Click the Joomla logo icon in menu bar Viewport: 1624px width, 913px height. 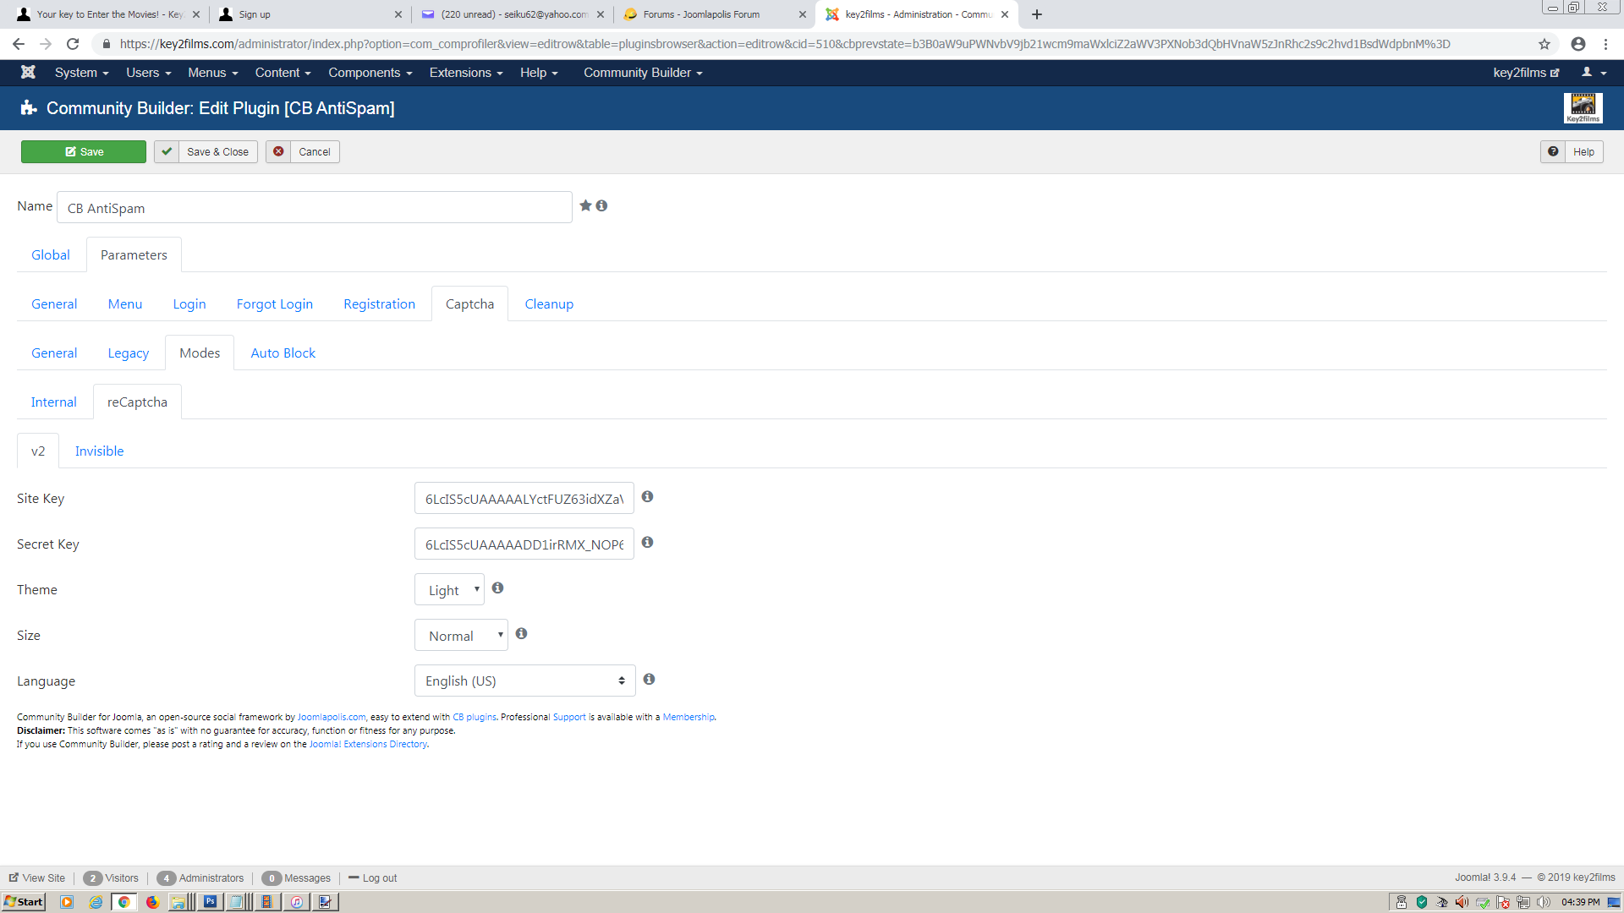28,72
